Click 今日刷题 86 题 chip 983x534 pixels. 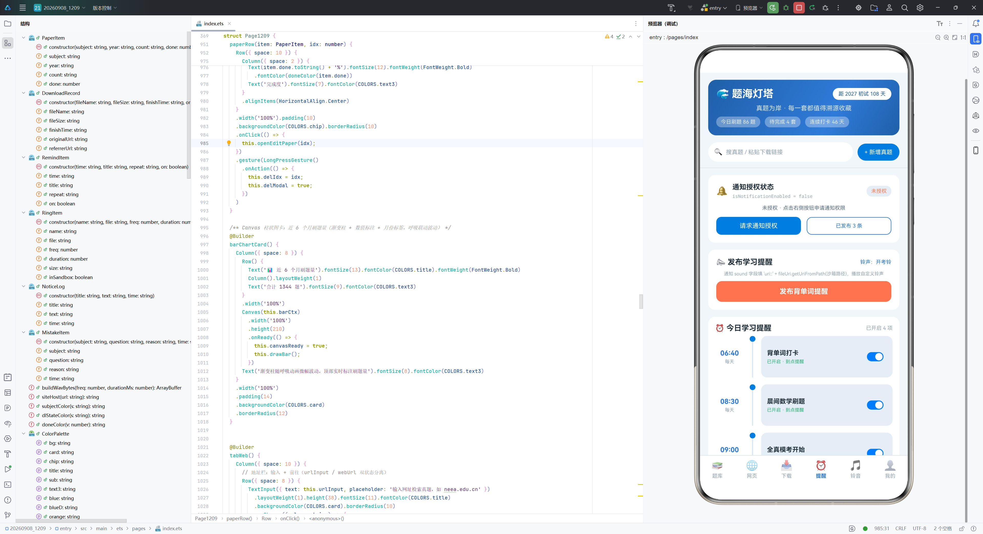tap(738, 121)
